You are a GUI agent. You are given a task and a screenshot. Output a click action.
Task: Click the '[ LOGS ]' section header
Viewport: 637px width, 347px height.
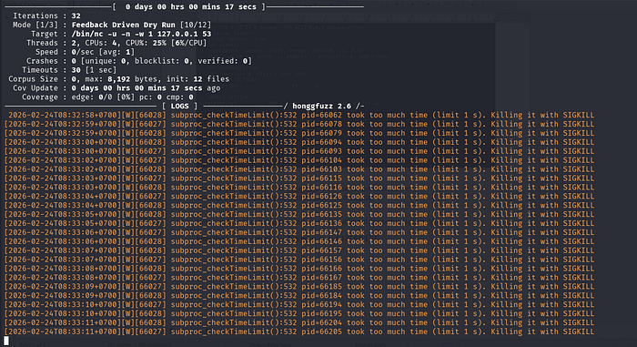(179, 106)
